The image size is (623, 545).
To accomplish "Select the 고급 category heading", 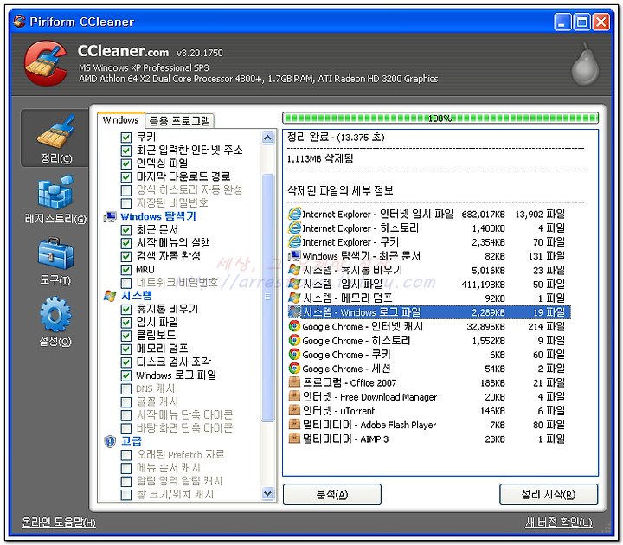I will (x=132, y=441).
